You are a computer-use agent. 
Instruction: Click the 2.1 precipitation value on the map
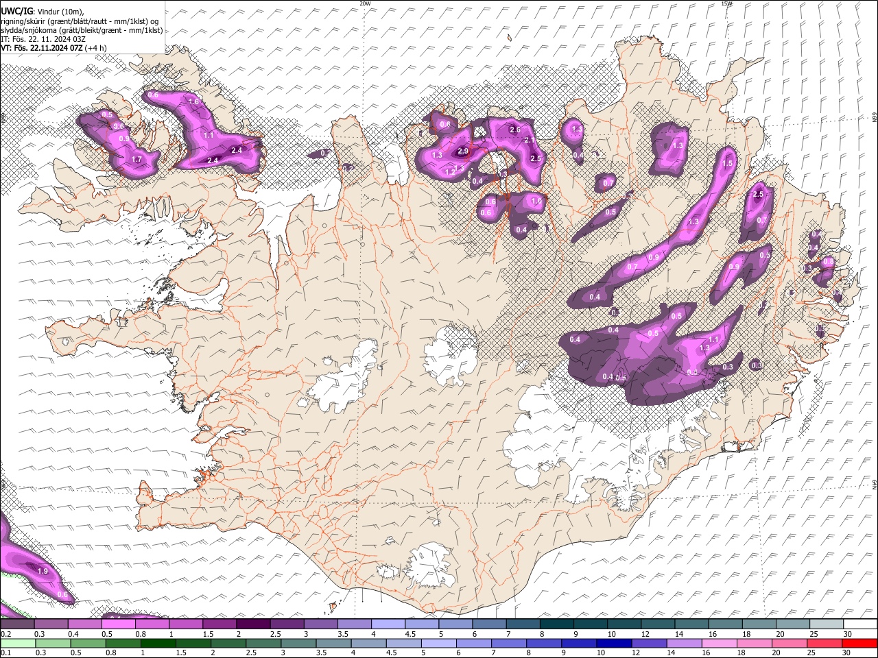pyautogui.click(x=529, y=140)
